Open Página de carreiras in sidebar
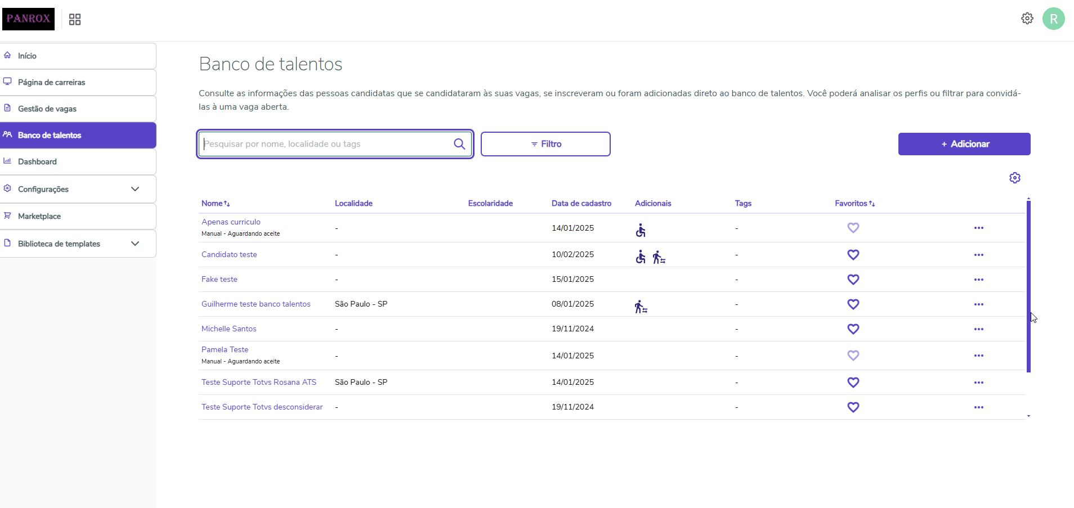This screenshot has width=1074, height=508. [x=78, y=82]
